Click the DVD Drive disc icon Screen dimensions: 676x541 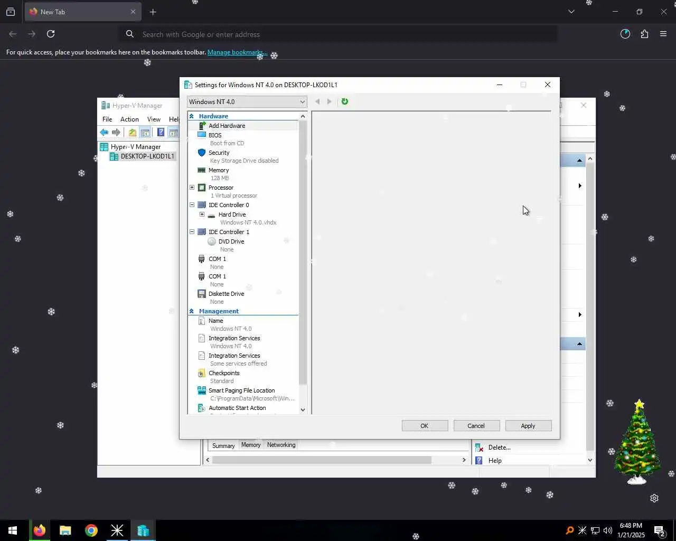pos(212,241)
